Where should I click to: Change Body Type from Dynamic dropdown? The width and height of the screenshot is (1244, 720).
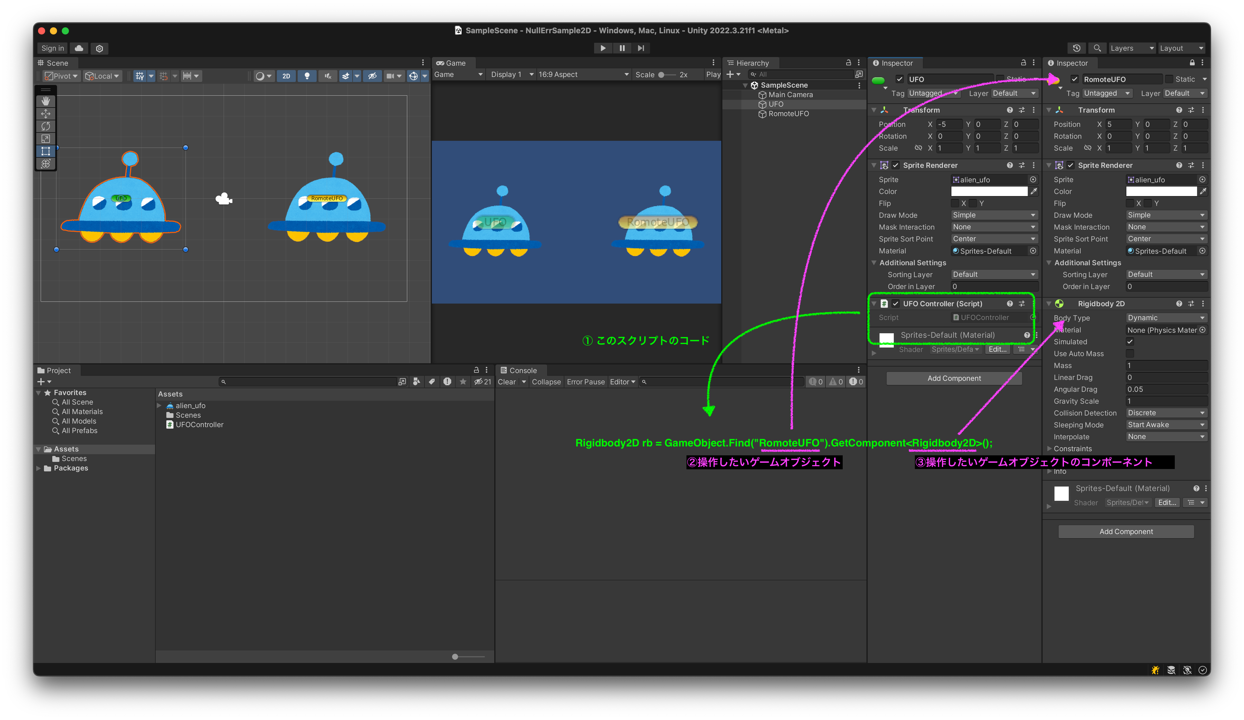(x=1166, y=317)
